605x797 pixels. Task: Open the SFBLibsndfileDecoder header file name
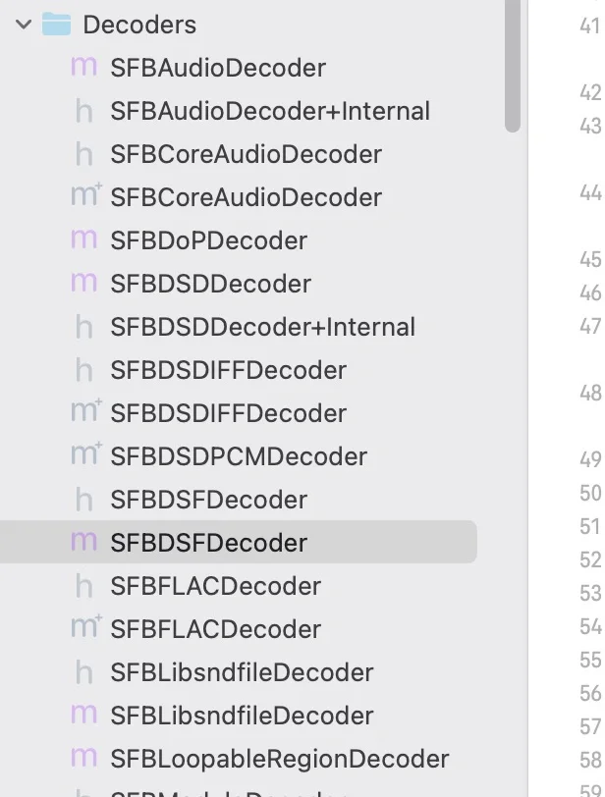click(242, 672)
